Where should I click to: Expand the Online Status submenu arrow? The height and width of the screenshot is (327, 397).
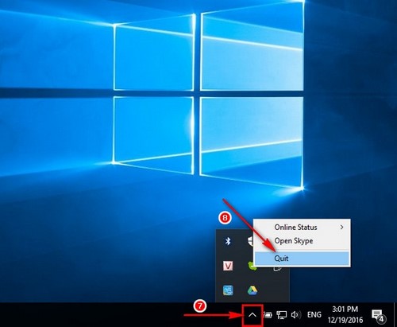coord(342,228)
